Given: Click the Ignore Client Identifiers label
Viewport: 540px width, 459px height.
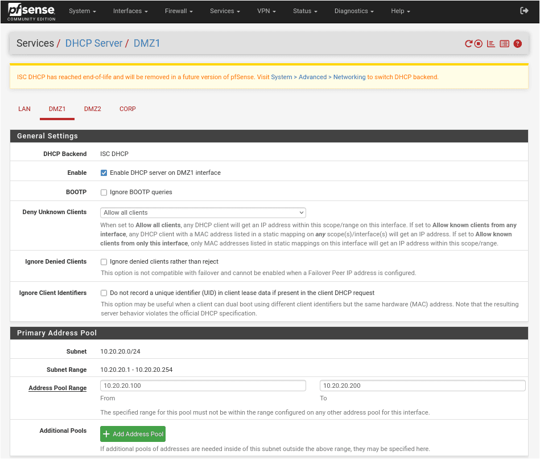Looking at the screenshot, I should tap(53, 293).
